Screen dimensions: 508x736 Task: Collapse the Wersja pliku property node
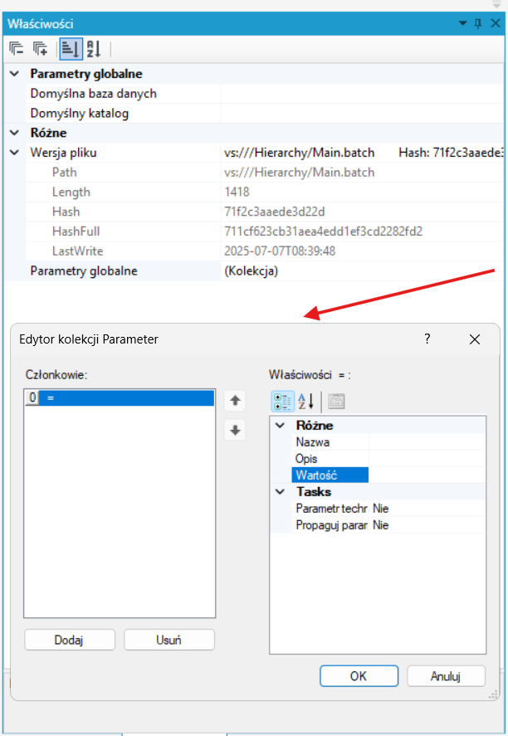tap(15, 153)
